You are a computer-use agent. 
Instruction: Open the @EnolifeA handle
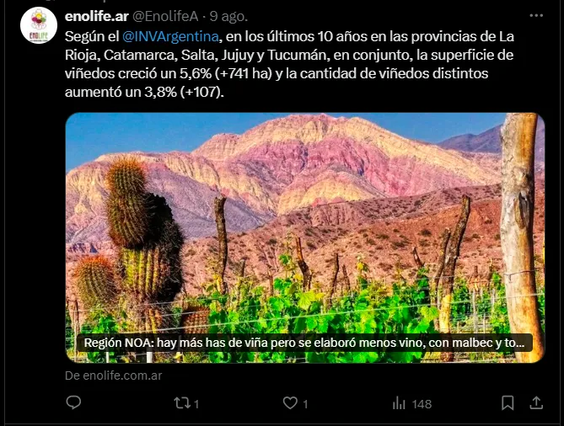point(165,16)
